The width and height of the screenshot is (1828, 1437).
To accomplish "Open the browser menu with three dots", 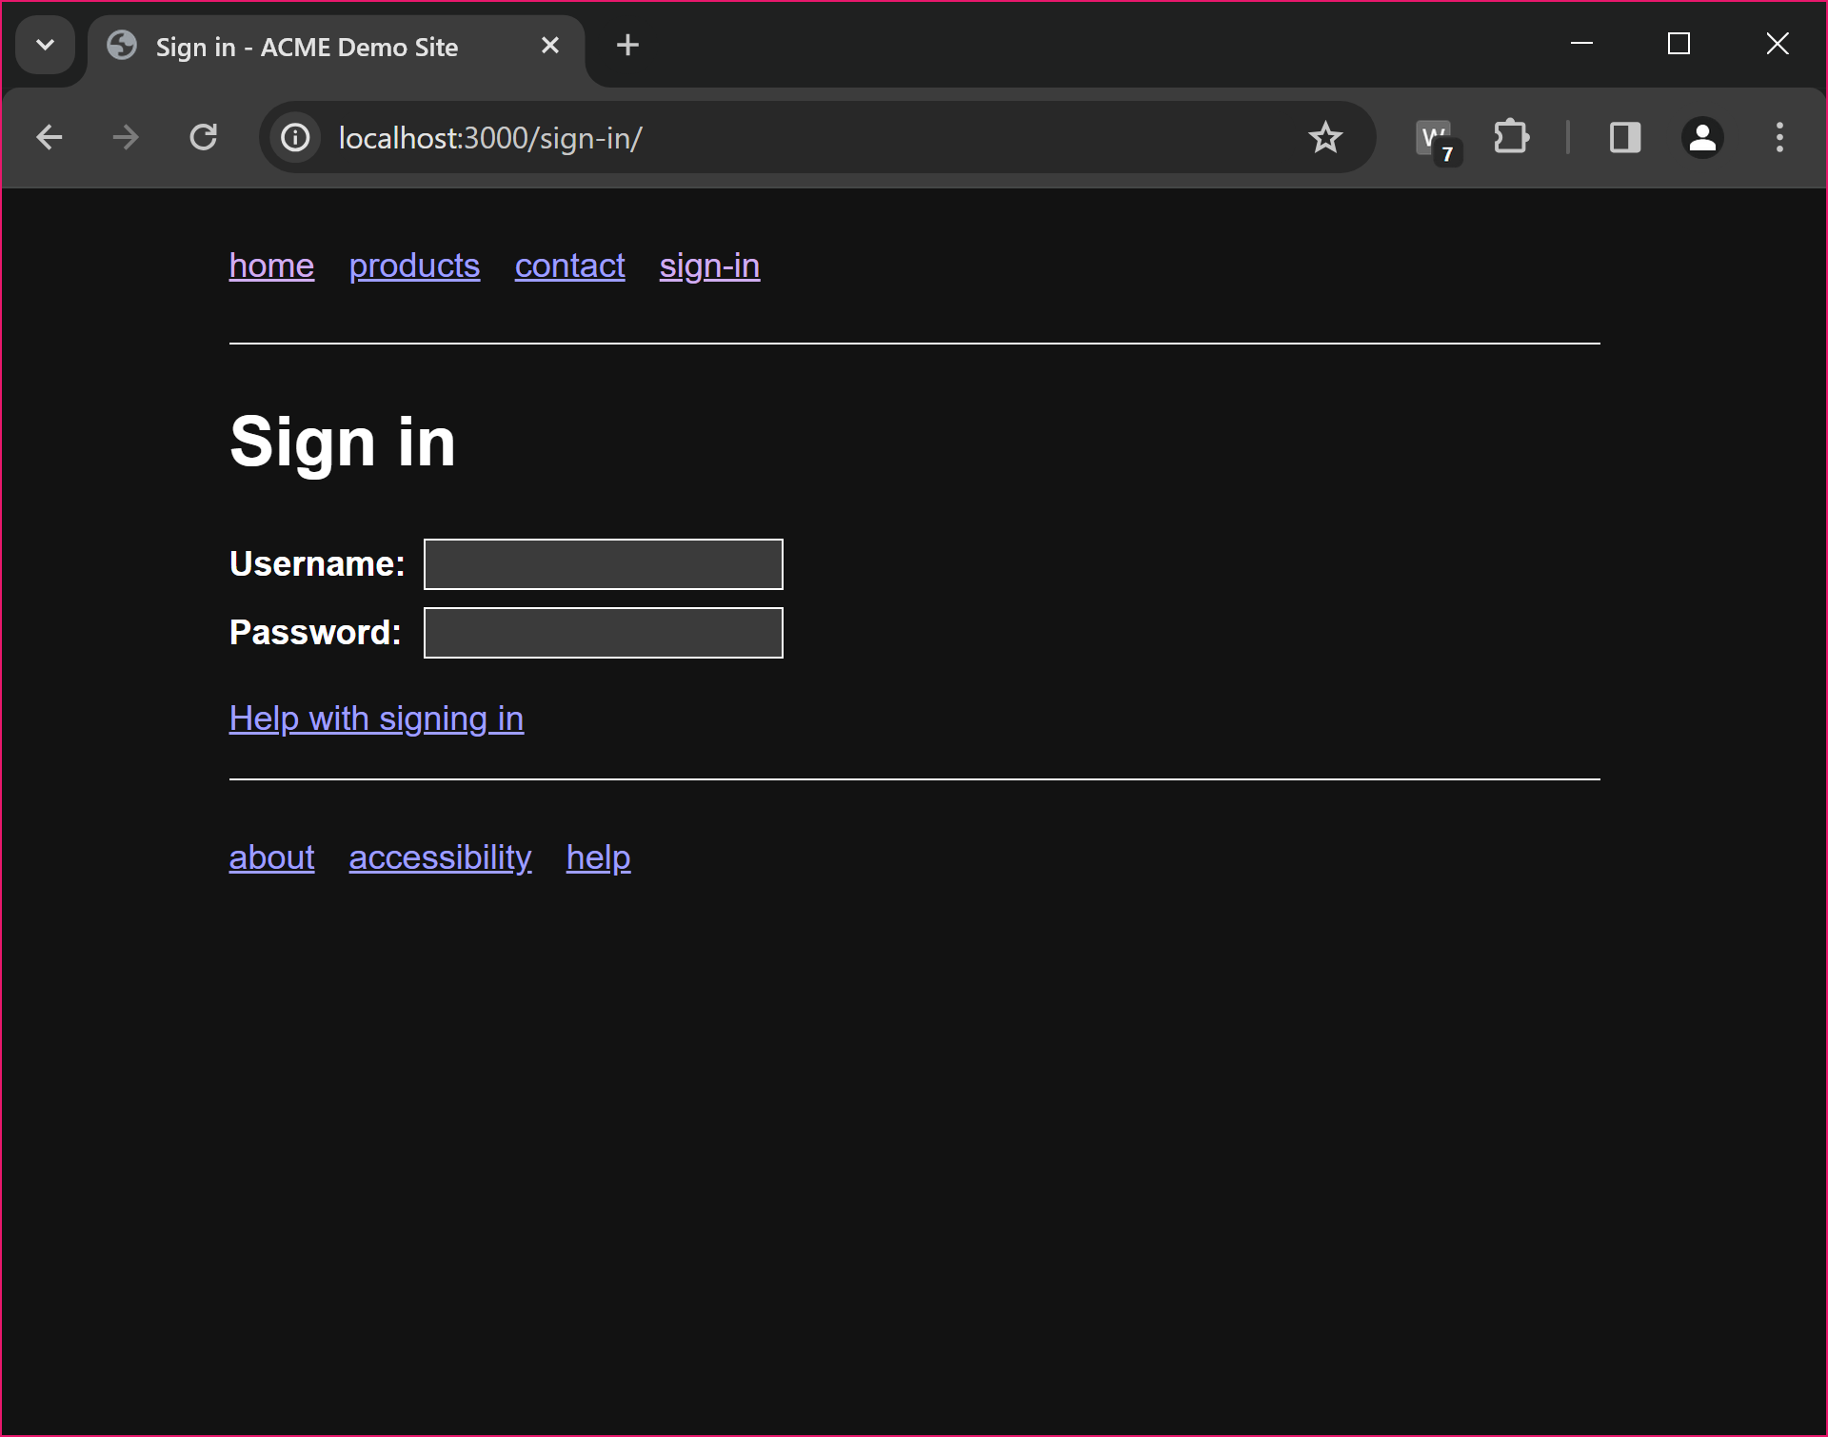I will click(x=1778, y=137).
